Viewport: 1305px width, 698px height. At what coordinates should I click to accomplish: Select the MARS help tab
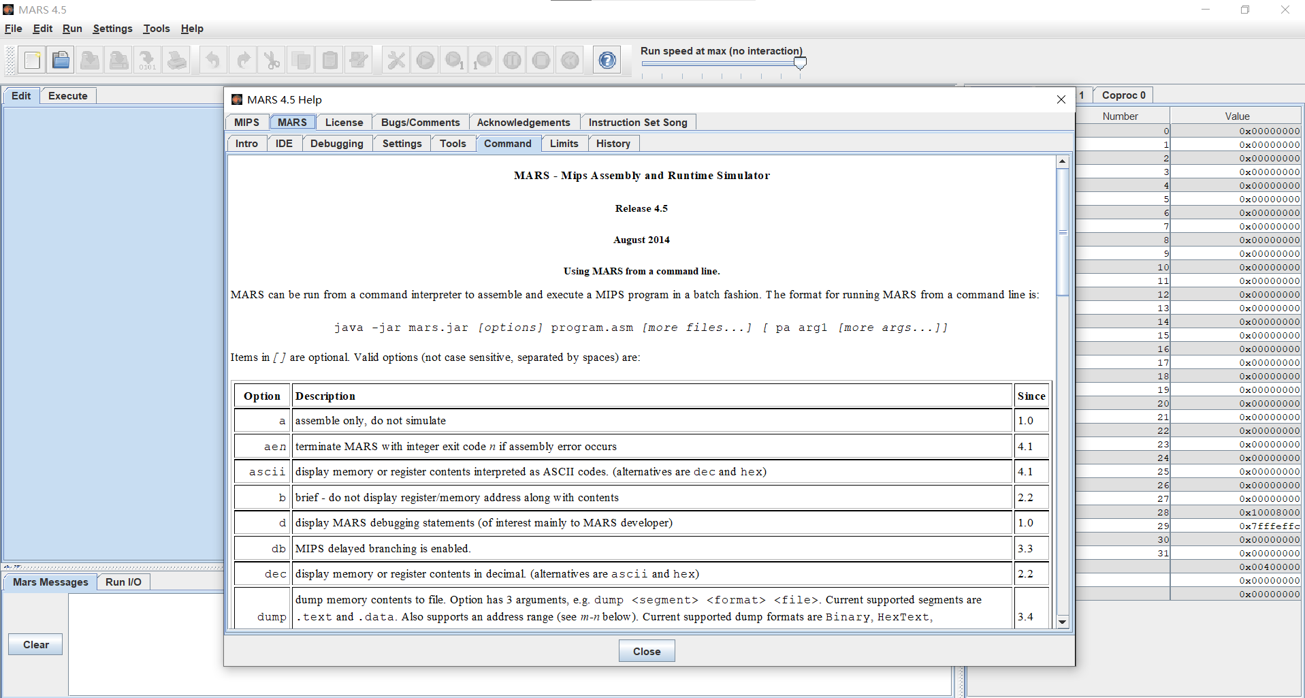coord(292,123)
